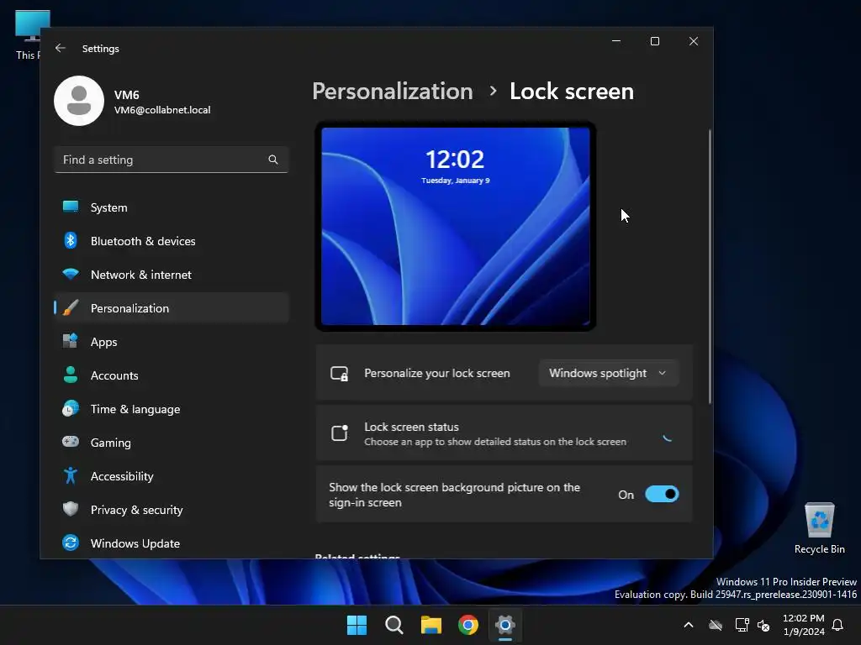Open Bluetooth & devices settings

pyautogui.click(x=172, y=241)
